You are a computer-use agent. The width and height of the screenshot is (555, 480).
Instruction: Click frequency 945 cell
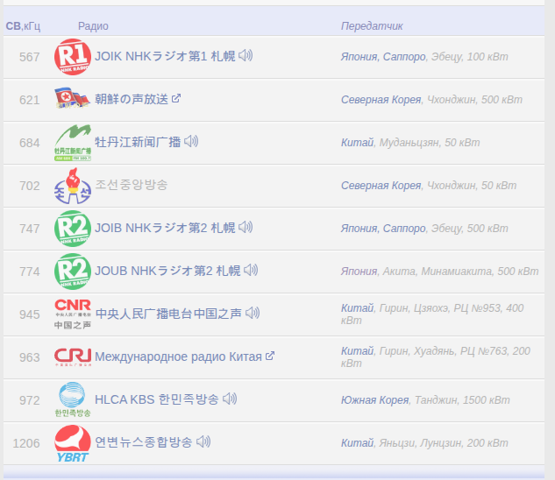click(30, 314)
